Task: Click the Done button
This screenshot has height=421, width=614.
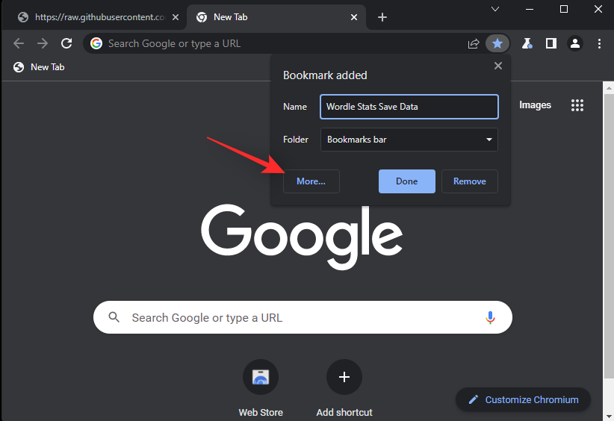Action: [406, 181]
